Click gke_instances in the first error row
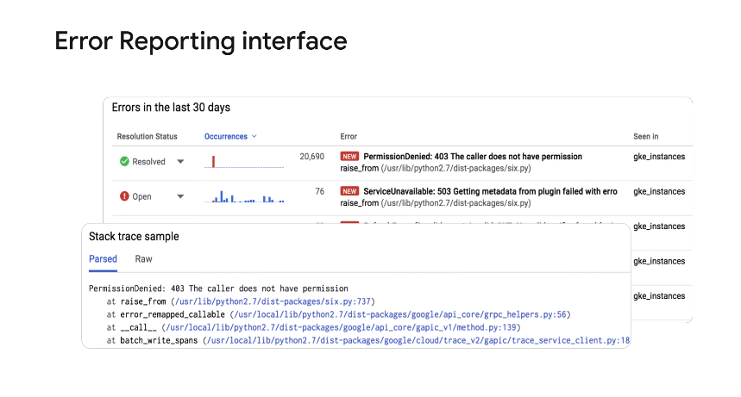Screen dimensions: 741x397 pyautogui.click(x=659, y=157)
